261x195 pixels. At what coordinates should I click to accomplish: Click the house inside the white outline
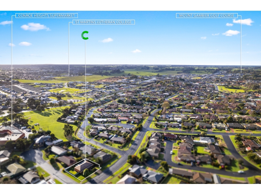(x=83, y=166)
